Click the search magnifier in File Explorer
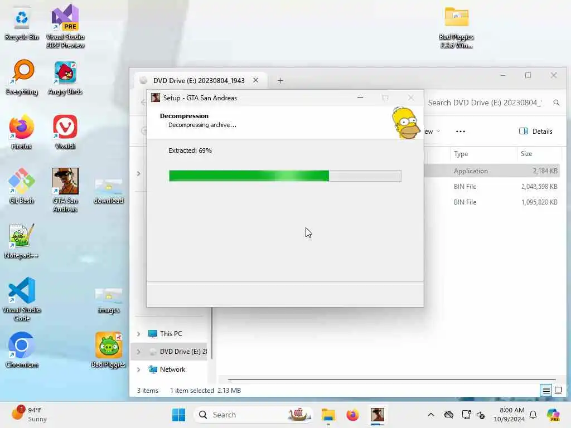Screen dimensions: 571x428 (x=556, y=103)
